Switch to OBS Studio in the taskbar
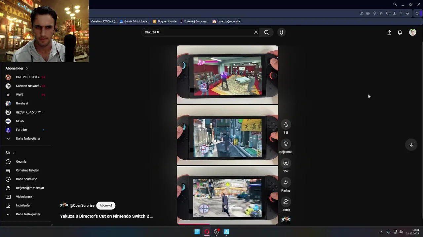 [x=217, y=232]
